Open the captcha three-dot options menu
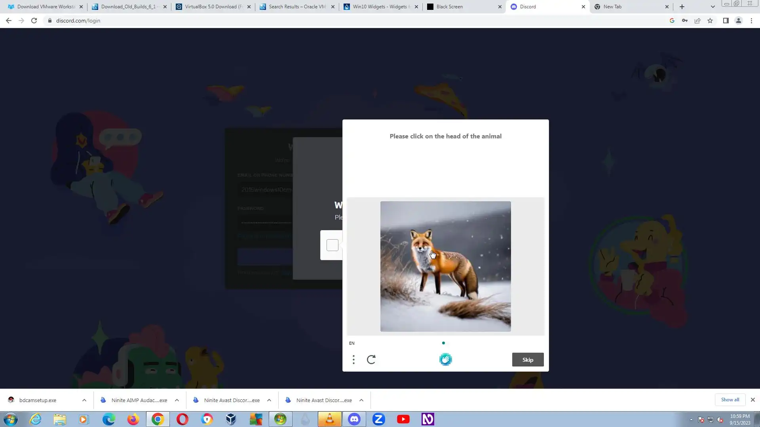 353,359
